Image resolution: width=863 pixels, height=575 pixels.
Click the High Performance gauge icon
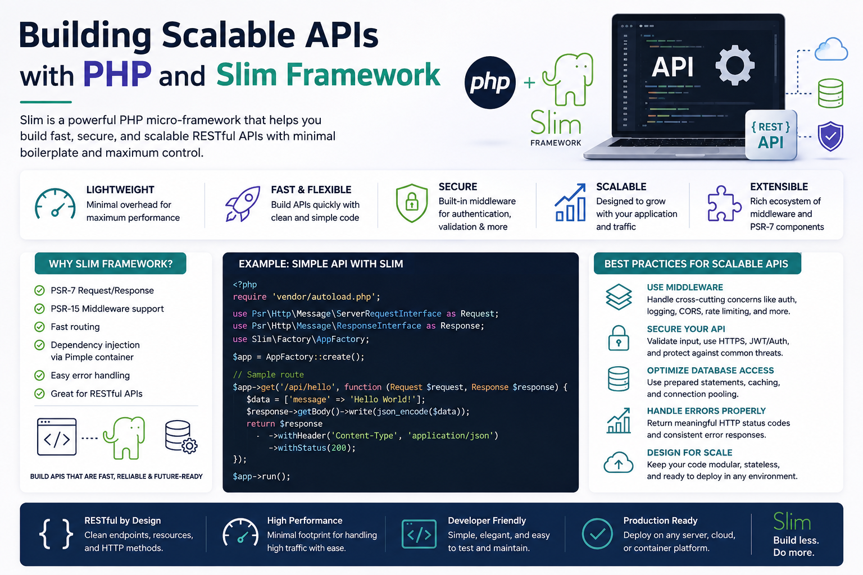pyautogui.click(x=240, y=533)
